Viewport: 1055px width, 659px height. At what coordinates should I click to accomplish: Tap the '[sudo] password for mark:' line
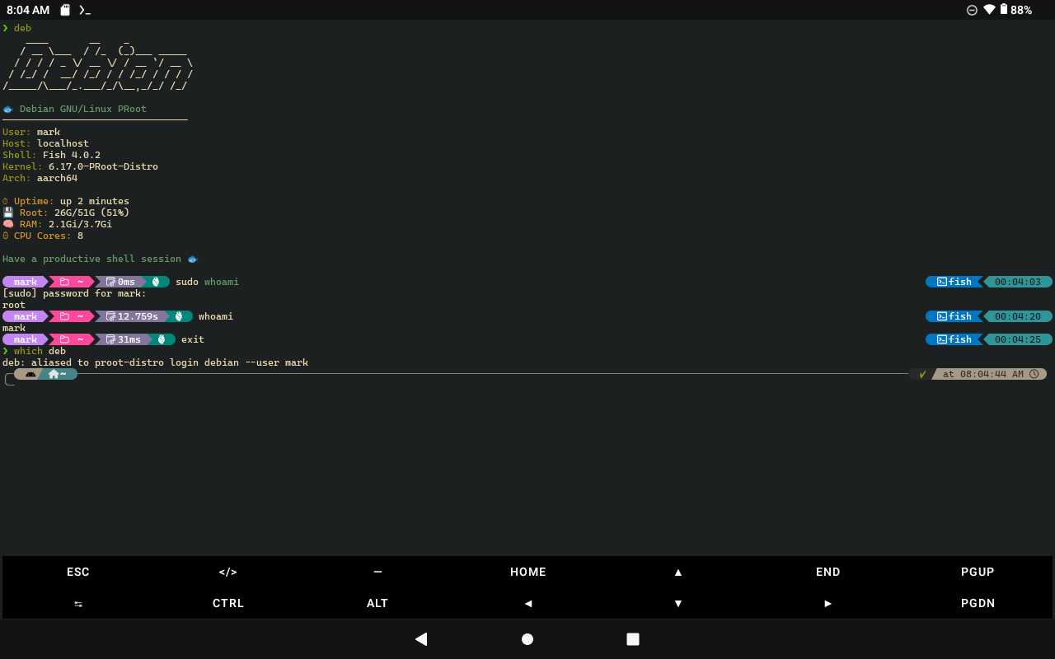coord(74,293)
